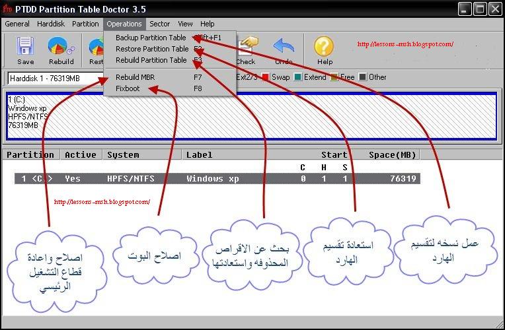Image resolution: width=505 pixels, height=330 pixels.
Task: Open the View menu
Action: [x=185, y=24]
